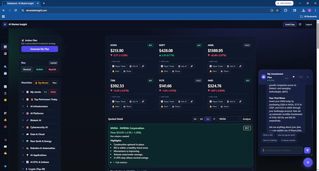Viewport: 319px width, 171px height.
Task: Bookmark this page with the star icon
Action: pos(277,10)
